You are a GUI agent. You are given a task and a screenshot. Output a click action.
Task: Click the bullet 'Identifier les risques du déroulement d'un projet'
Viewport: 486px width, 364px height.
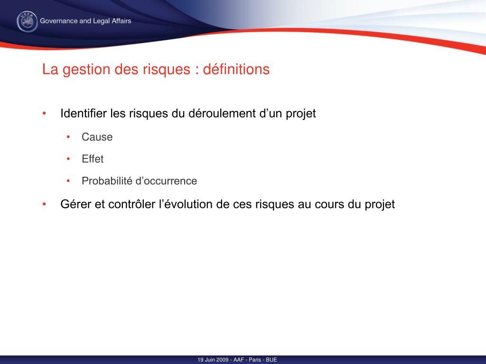pyautogui.click(x=188, y=114)
